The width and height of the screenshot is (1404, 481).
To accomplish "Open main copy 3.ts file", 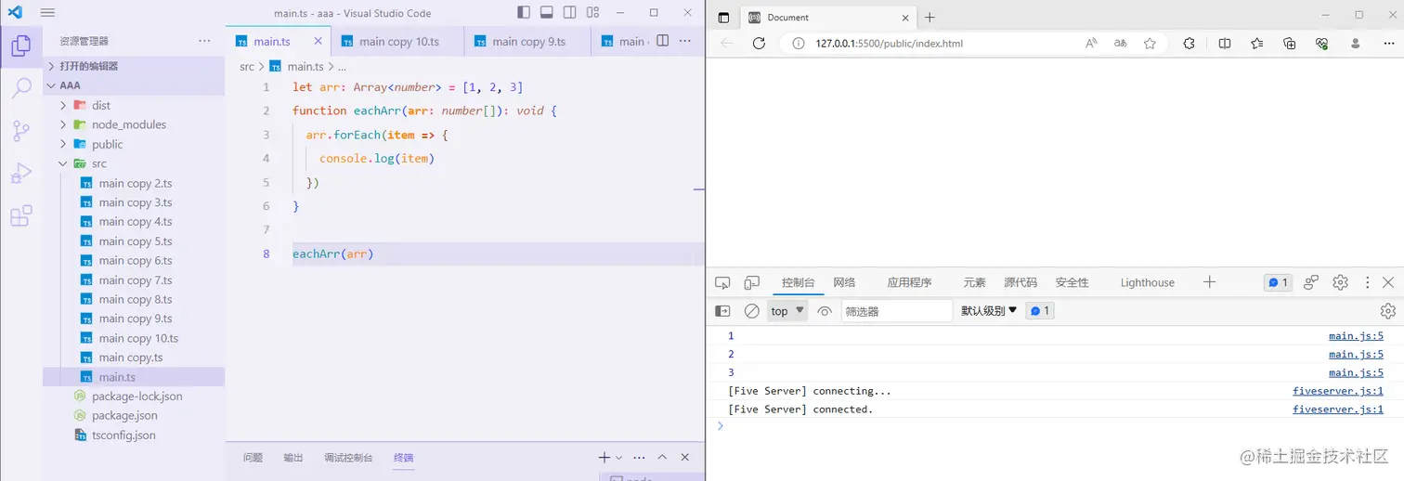I will click(134, 202).
